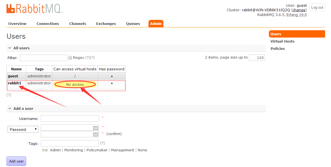This screenshot has width=331, height=167.
Task: Click guest's virtual host "/" cell
Action: 75,76
